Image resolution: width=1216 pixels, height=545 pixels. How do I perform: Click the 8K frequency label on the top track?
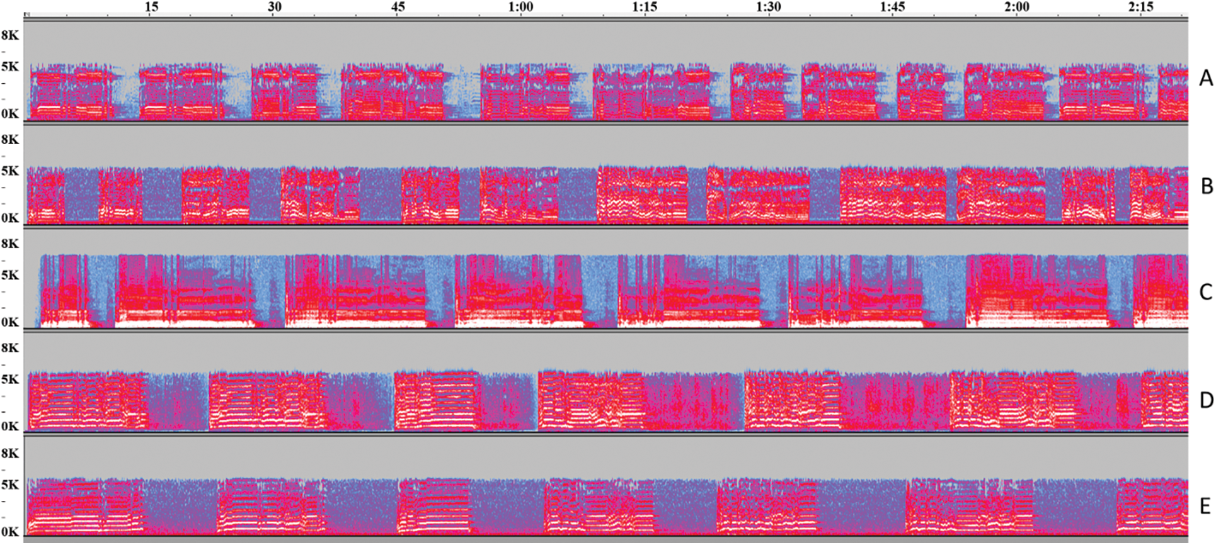pos(10,35)
